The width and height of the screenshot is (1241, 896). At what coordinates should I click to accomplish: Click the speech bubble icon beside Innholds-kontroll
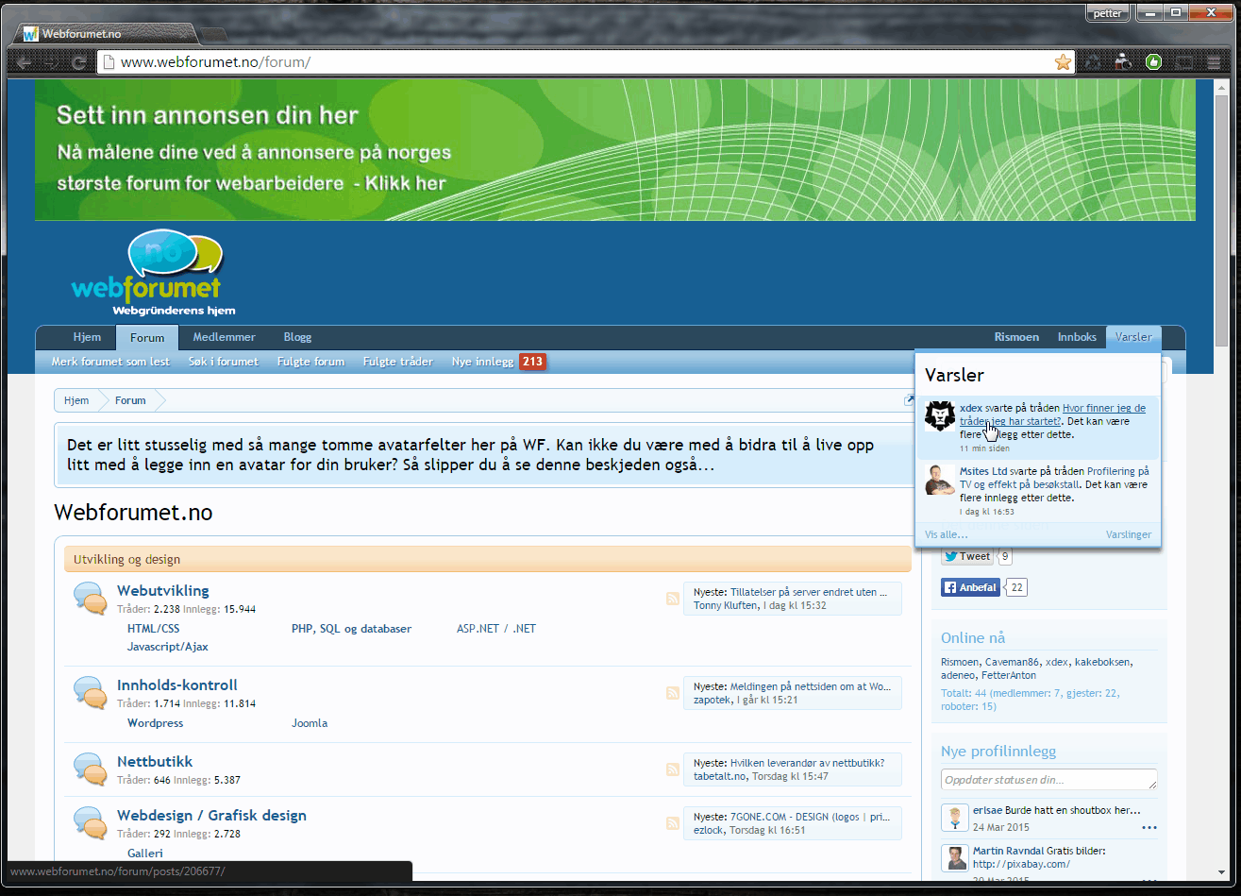click(90, 694)
